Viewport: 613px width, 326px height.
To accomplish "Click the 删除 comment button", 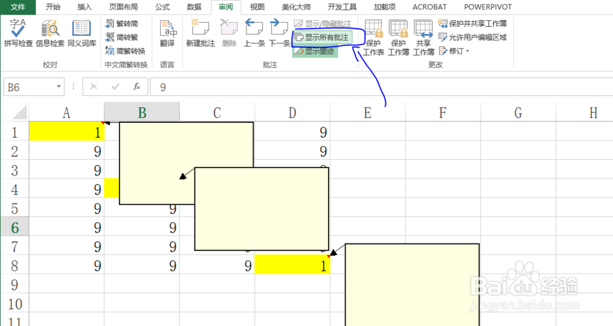I will click(x=229, y=33).
